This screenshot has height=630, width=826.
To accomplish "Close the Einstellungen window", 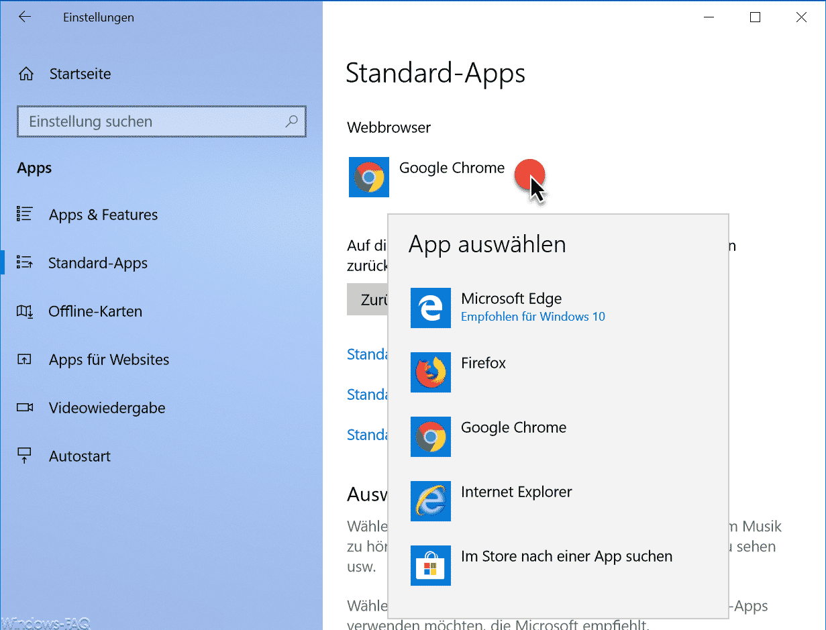I will click(x=801, y=17).
